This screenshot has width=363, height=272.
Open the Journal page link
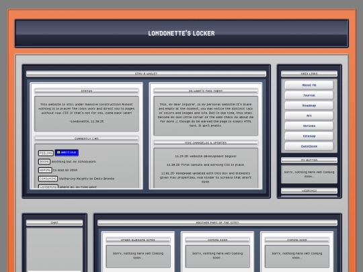(309, 95)
